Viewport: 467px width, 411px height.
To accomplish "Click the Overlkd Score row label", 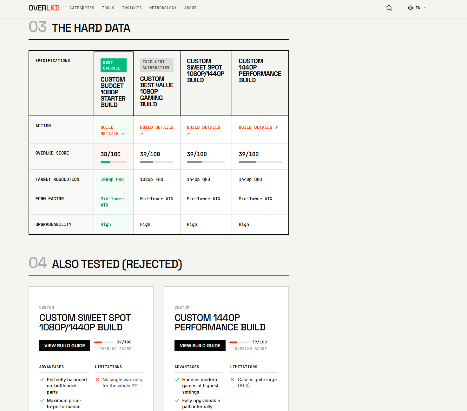I will tap(52, 153).
